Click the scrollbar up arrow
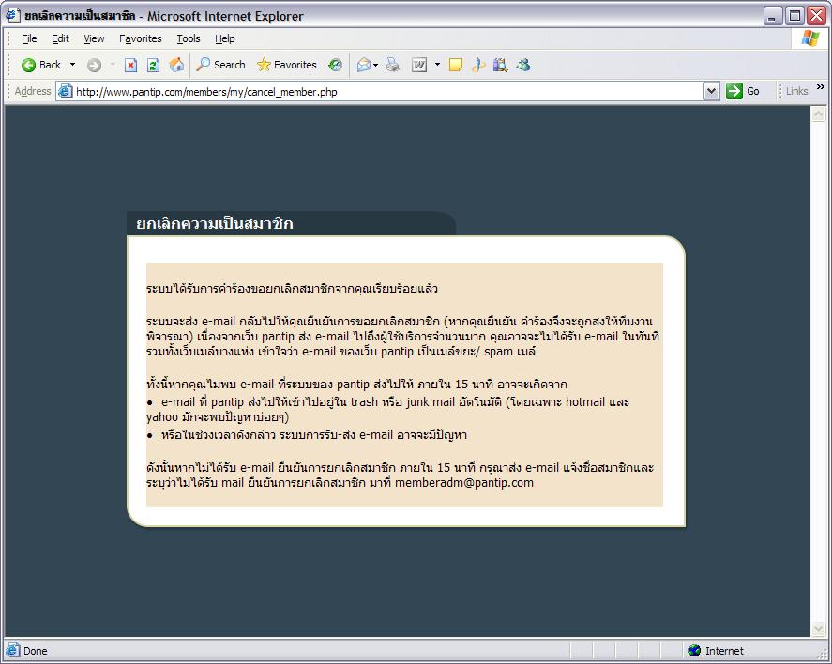This screenshot has width=832, height=664. 818,114
